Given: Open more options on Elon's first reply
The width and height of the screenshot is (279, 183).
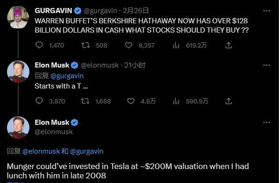Looking at the screenshot, I should click(266, 65).
